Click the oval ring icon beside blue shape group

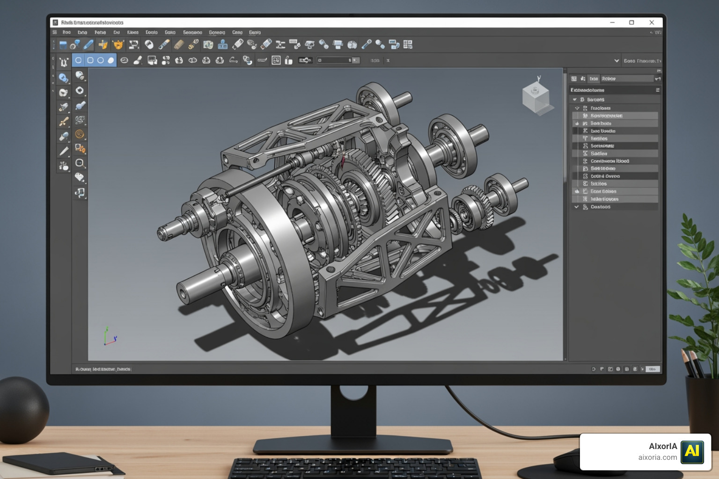[124, 60]
